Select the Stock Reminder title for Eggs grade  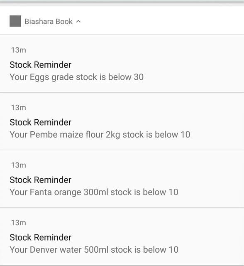(41, 65)
